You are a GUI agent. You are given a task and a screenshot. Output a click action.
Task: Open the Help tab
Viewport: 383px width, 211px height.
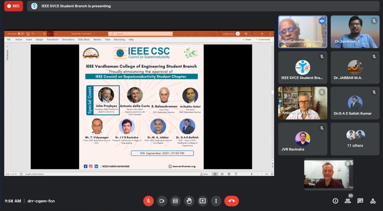coord(131,39)
